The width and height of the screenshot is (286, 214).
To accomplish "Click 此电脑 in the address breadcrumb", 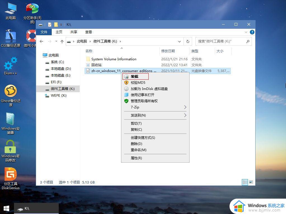I will coord(82,41).
